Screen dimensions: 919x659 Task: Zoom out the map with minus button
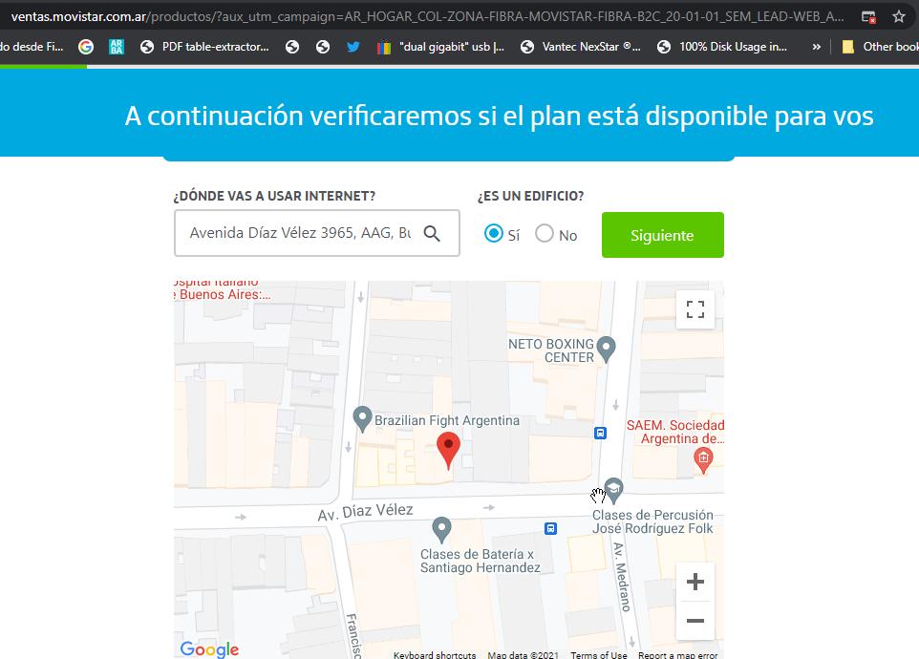pyautogui.click(x=695, y=621)
